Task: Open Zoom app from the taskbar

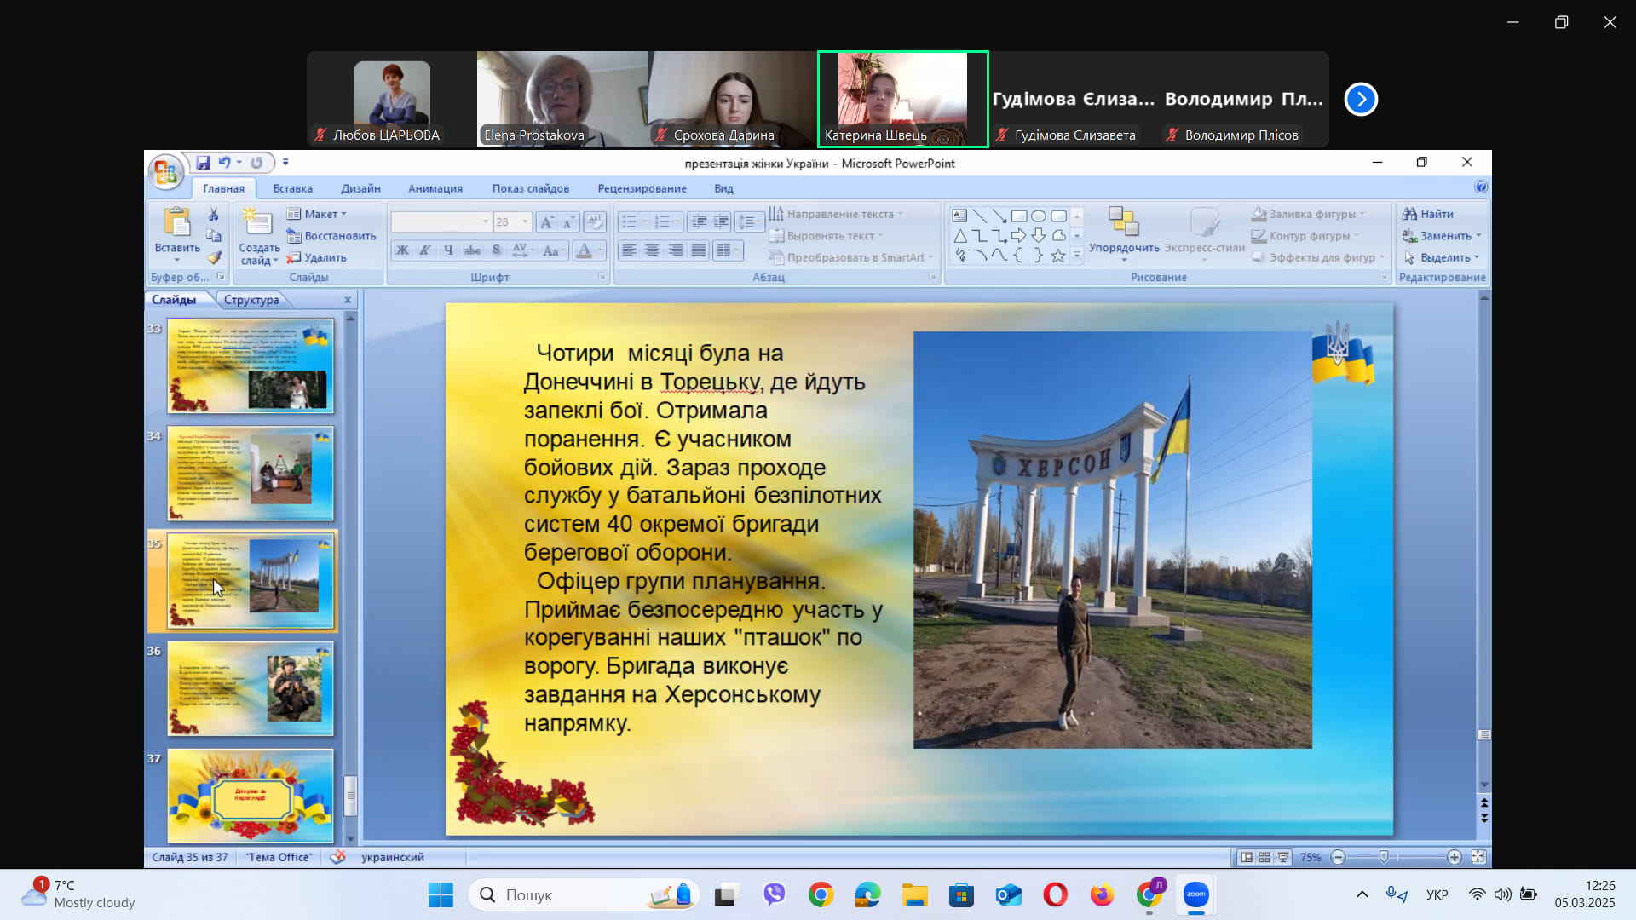Action: coord(1195,894)
